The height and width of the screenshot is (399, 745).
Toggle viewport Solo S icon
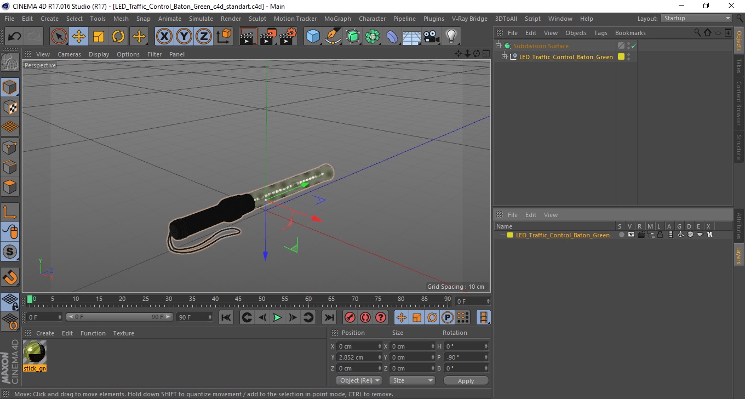pyautogui.click(x=10, y=252)
